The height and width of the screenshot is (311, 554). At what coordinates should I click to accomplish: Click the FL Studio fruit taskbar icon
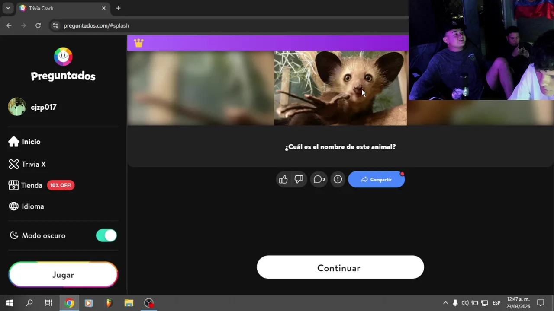(109, 303)
